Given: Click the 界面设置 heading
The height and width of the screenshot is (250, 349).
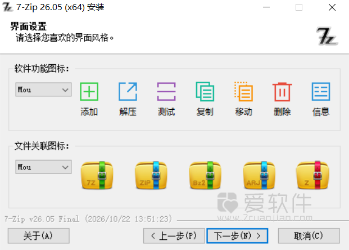Looking at the screenshot, I should point(29,26).
